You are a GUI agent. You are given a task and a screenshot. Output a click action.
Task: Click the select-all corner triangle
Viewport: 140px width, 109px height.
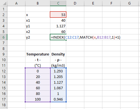[5, 3]
